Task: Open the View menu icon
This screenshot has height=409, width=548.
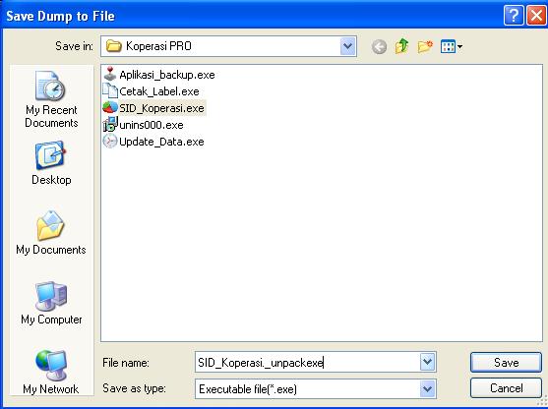Action: (452, 46)
